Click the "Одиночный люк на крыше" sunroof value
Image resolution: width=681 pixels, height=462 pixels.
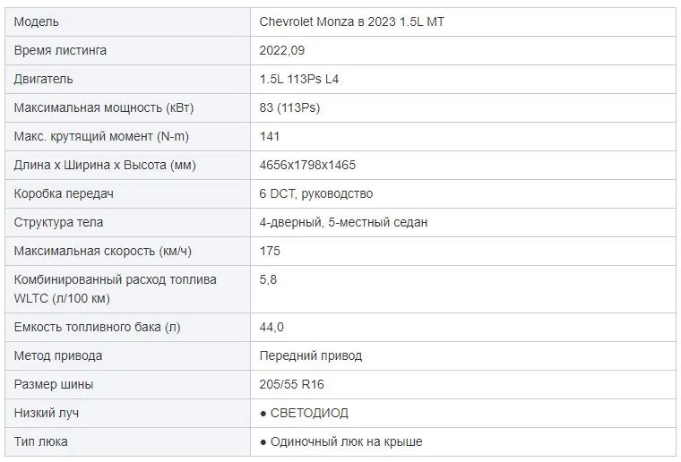347,441
